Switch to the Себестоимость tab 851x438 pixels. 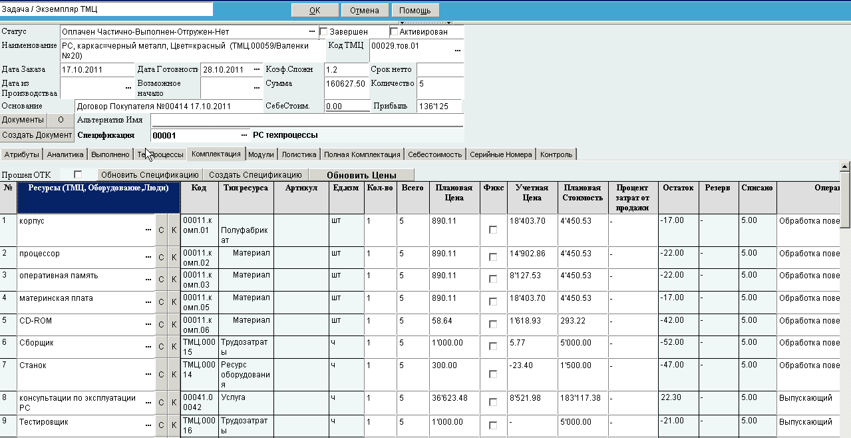(x=434, y=154)
